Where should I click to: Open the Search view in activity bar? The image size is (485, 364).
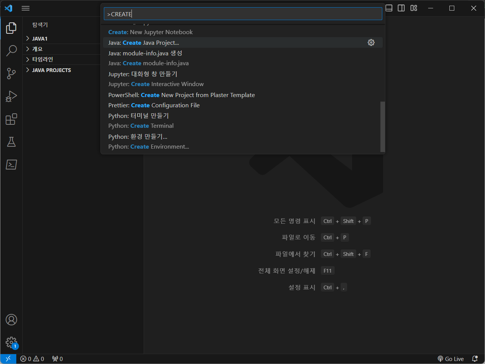point(11,50)
